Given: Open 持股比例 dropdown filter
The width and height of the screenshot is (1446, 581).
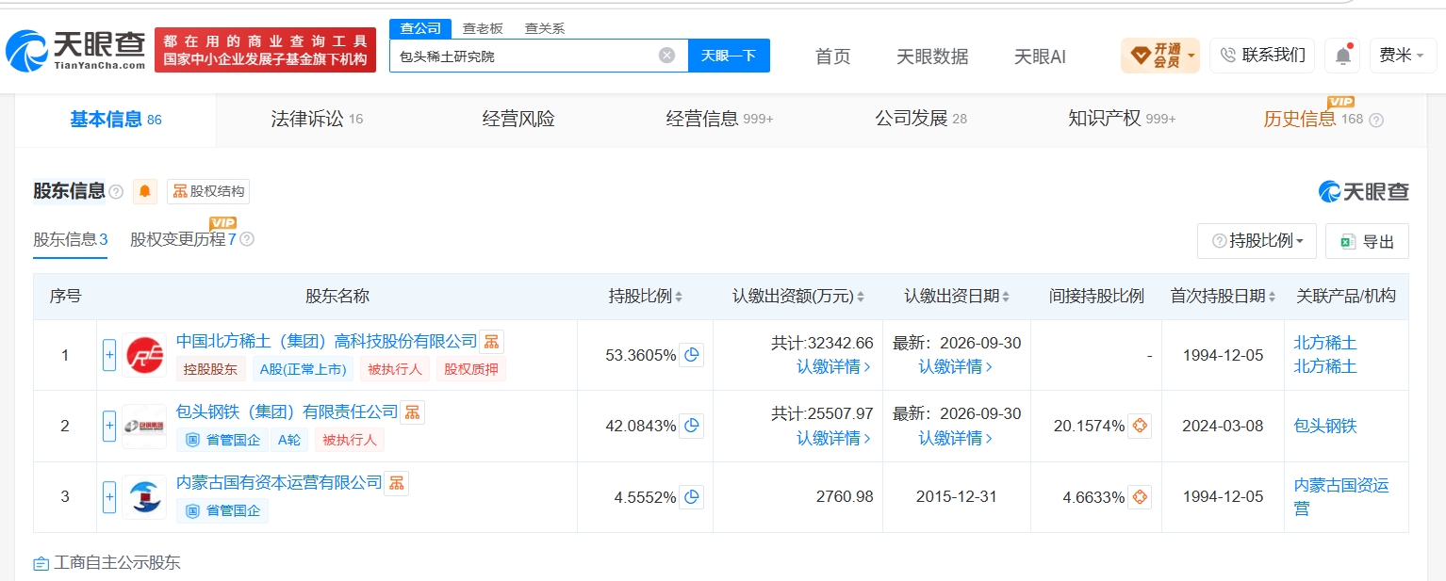Looking at the screenshot, I should coord(1257,241).
